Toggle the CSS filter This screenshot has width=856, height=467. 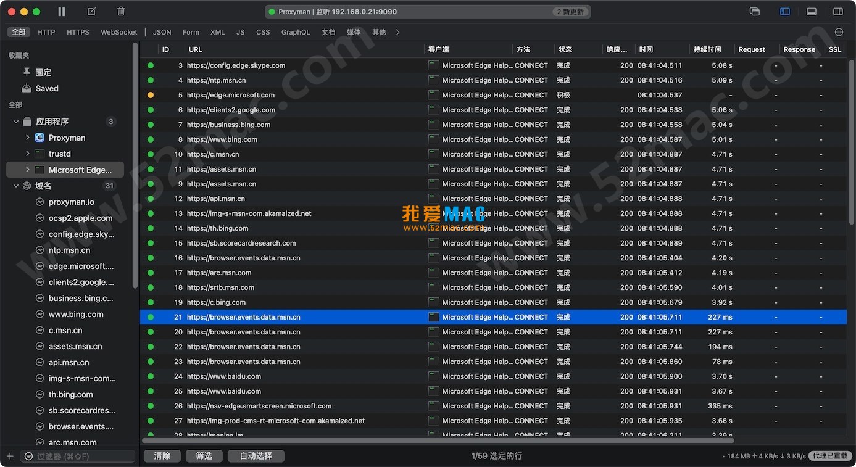click(263, 32)
